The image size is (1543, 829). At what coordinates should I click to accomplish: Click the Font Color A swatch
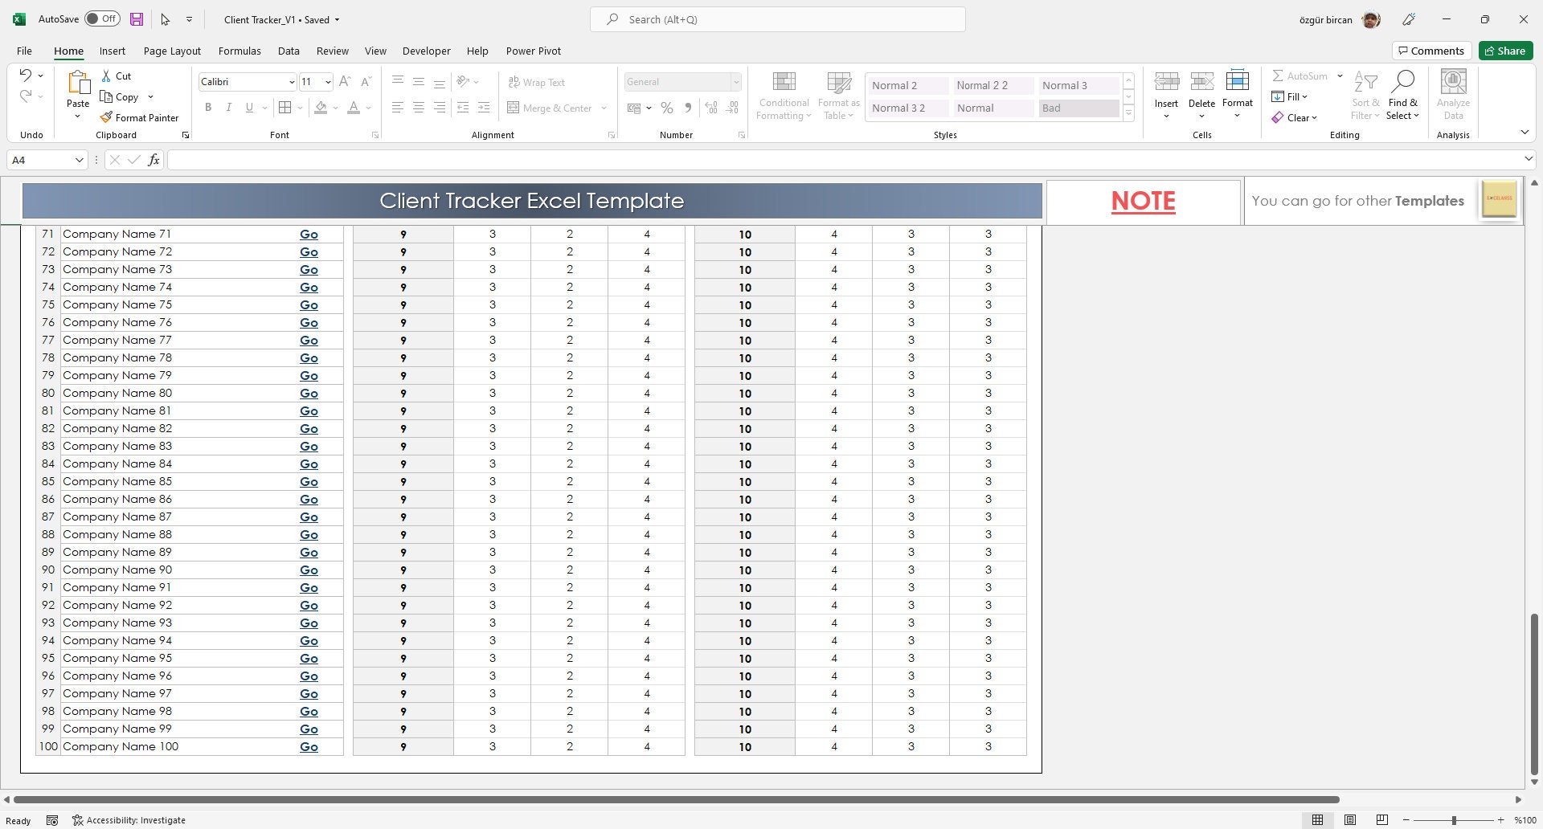click(x=354, y=108)
